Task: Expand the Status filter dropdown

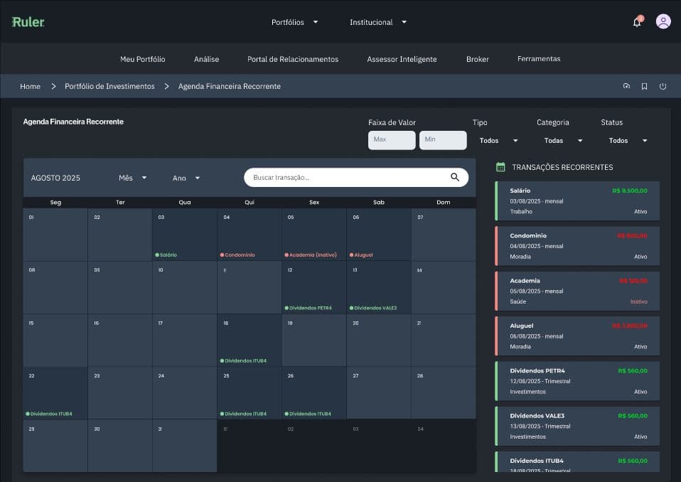Action: 628,141
